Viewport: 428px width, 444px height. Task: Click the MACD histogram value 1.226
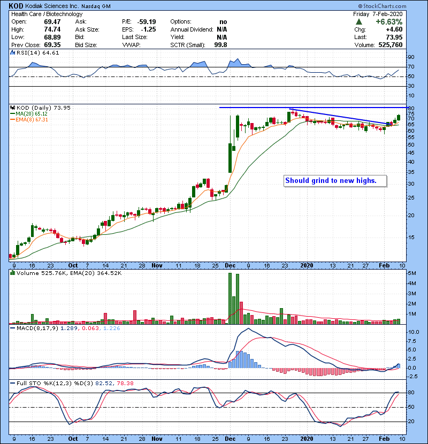[x=111, y=328]
